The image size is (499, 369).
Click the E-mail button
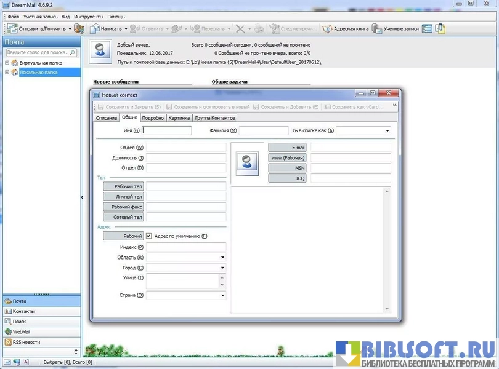pyautogui.click(x=287, y=148)
